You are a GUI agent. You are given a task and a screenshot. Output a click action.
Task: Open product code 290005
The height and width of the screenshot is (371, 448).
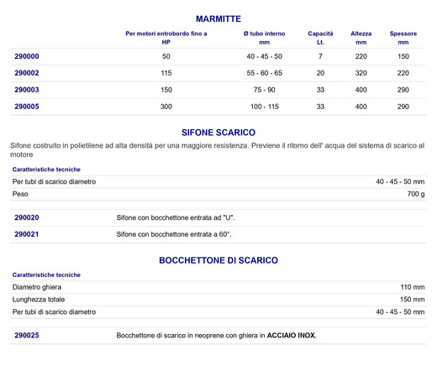[27, 107]
